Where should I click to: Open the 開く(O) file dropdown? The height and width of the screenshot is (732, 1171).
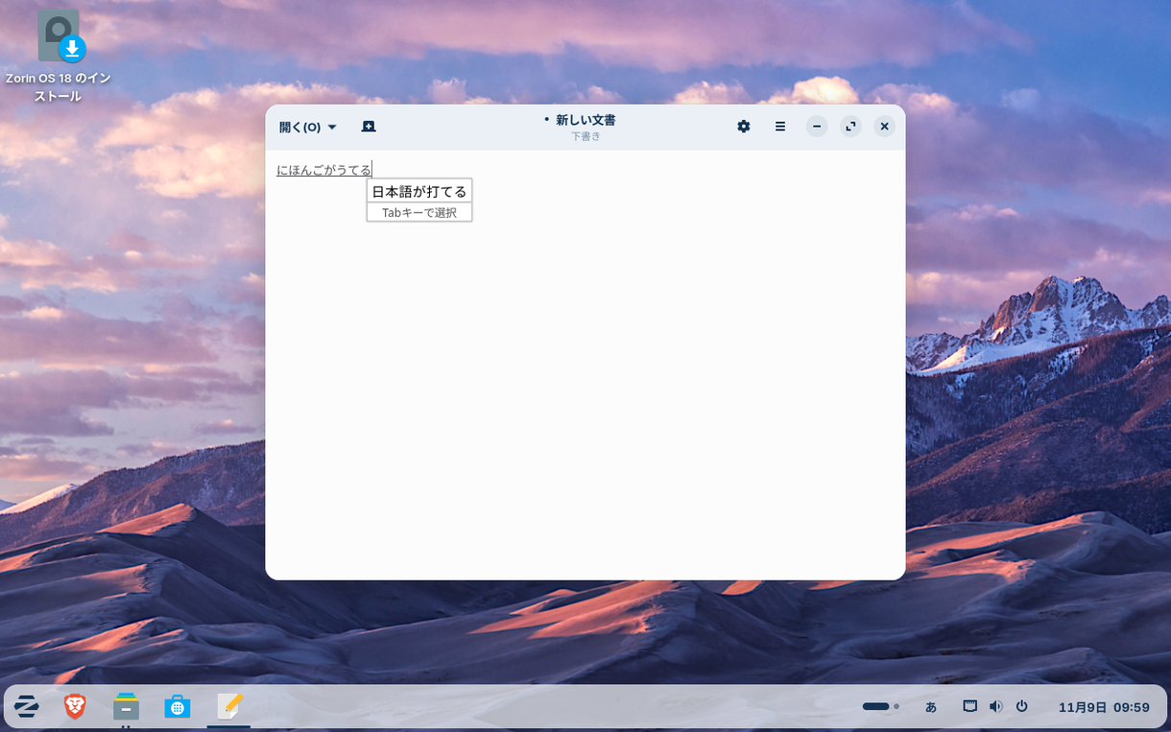307,127
